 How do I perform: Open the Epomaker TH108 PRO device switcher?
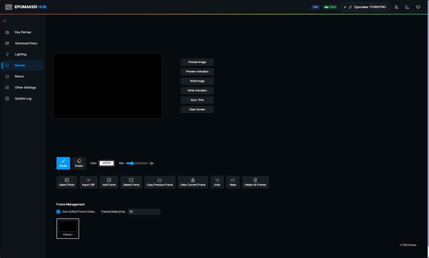(365, 7)
